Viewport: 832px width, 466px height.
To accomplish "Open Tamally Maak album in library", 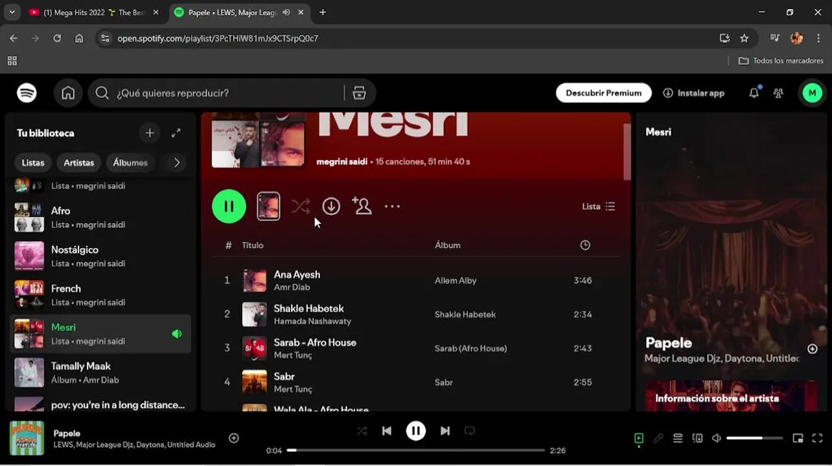I will (100, 373).
